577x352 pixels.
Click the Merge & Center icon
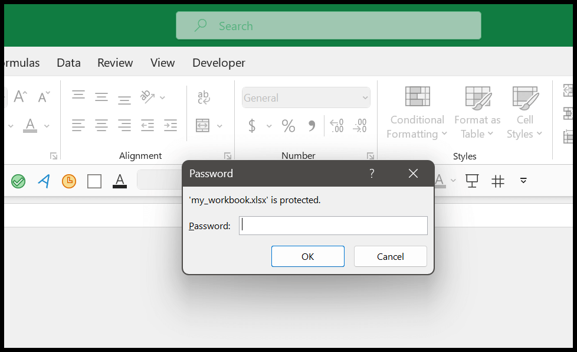(203, 126)
